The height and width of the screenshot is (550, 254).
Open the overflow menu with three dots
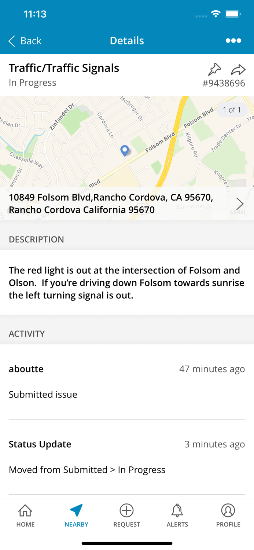tap(233, 41)
